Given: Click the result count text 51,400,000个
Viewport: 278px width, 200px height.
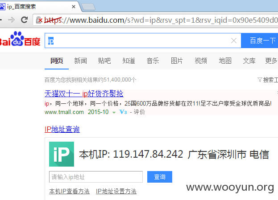Looking at the screenshot, I should 120,80.
